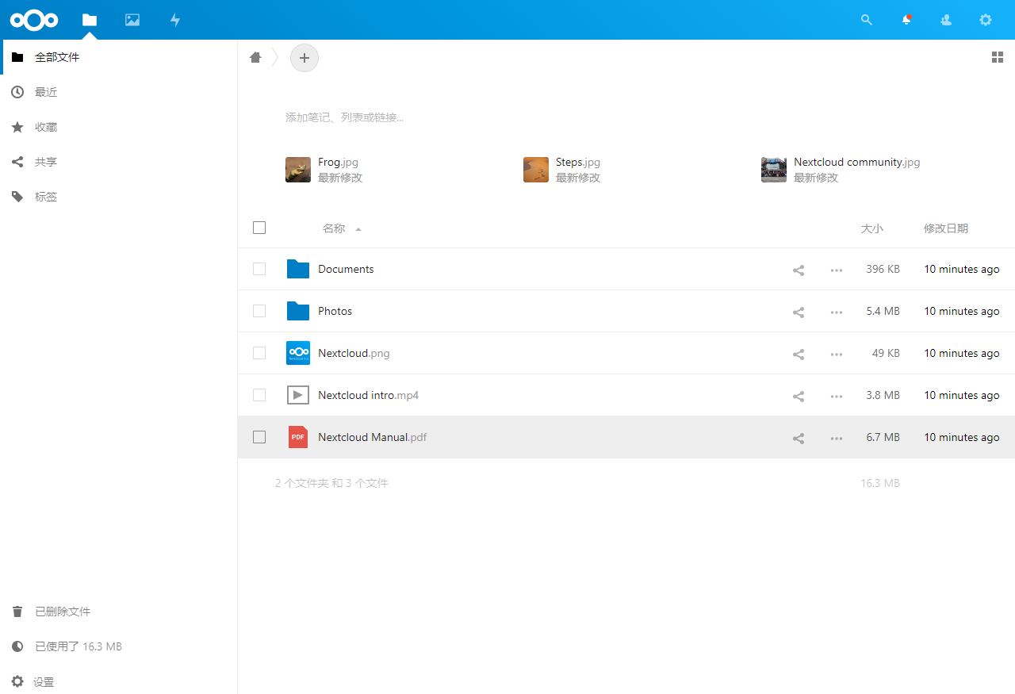This screenshot has width=1015, height=694.
Task: Go to home folder breadcrumb icon
Action: (255, 57)
